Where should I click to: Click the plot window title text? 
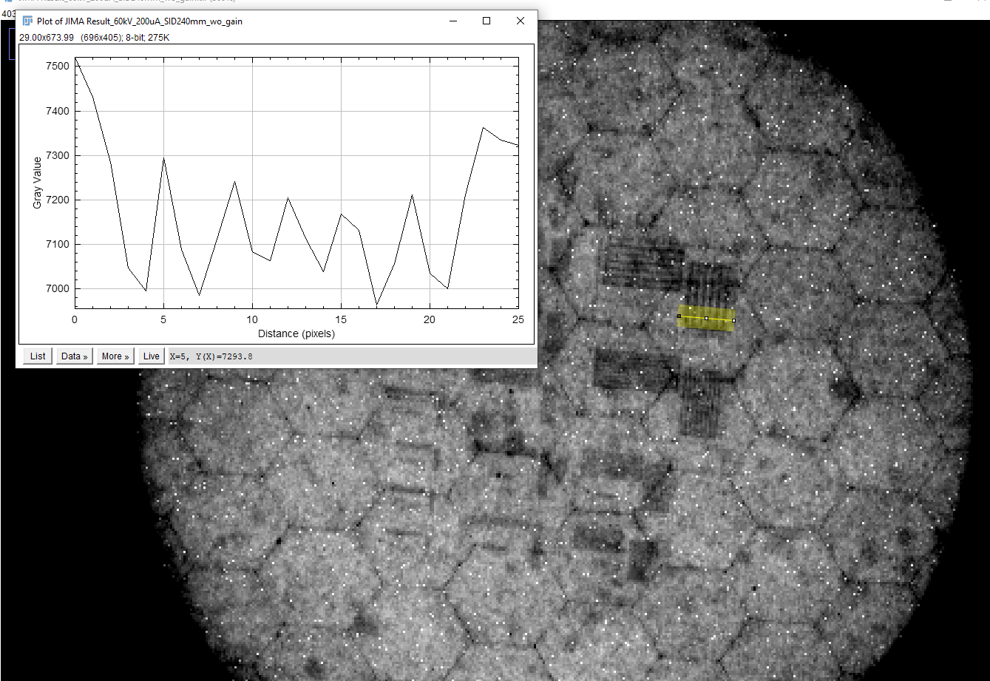coord(140,21)
